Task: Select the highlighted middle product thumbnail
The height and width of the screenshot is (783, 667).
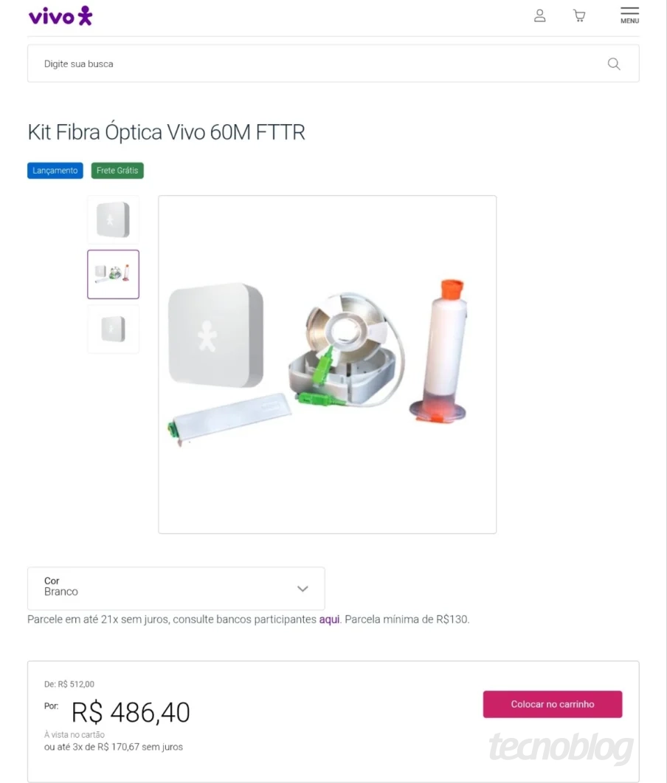Action: coord(113,274)
